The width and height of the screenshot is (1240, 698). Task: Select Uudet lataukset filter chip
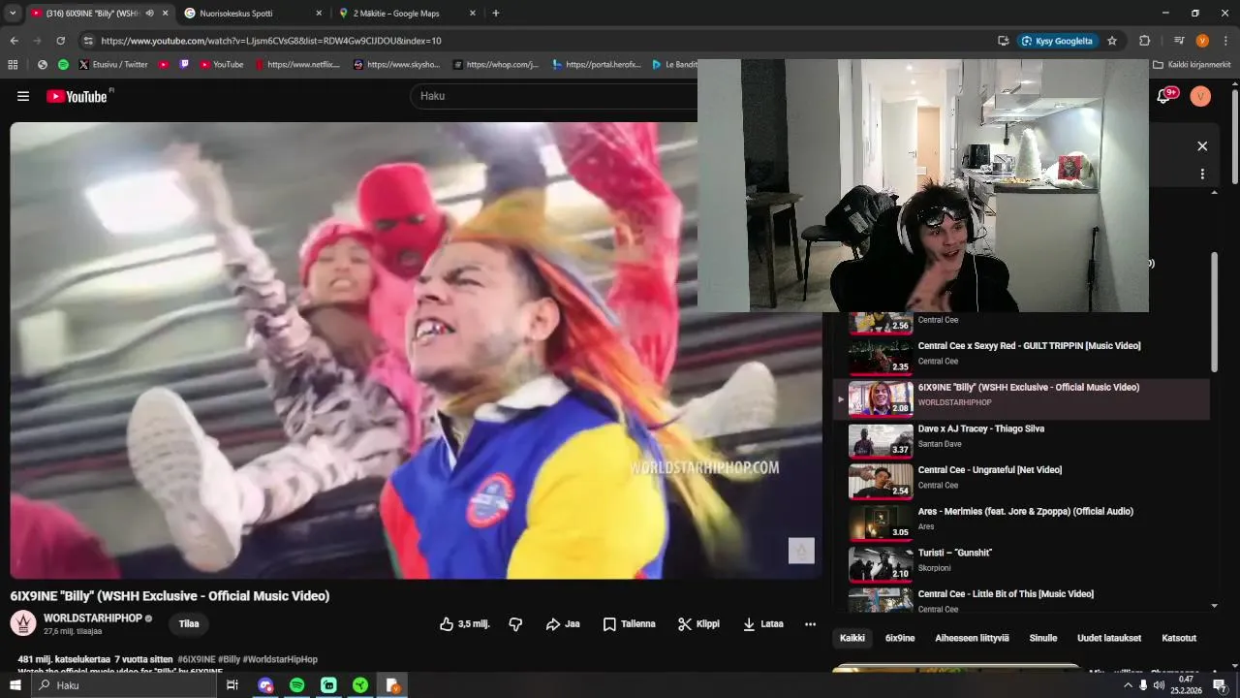[x=1109, y=638]
